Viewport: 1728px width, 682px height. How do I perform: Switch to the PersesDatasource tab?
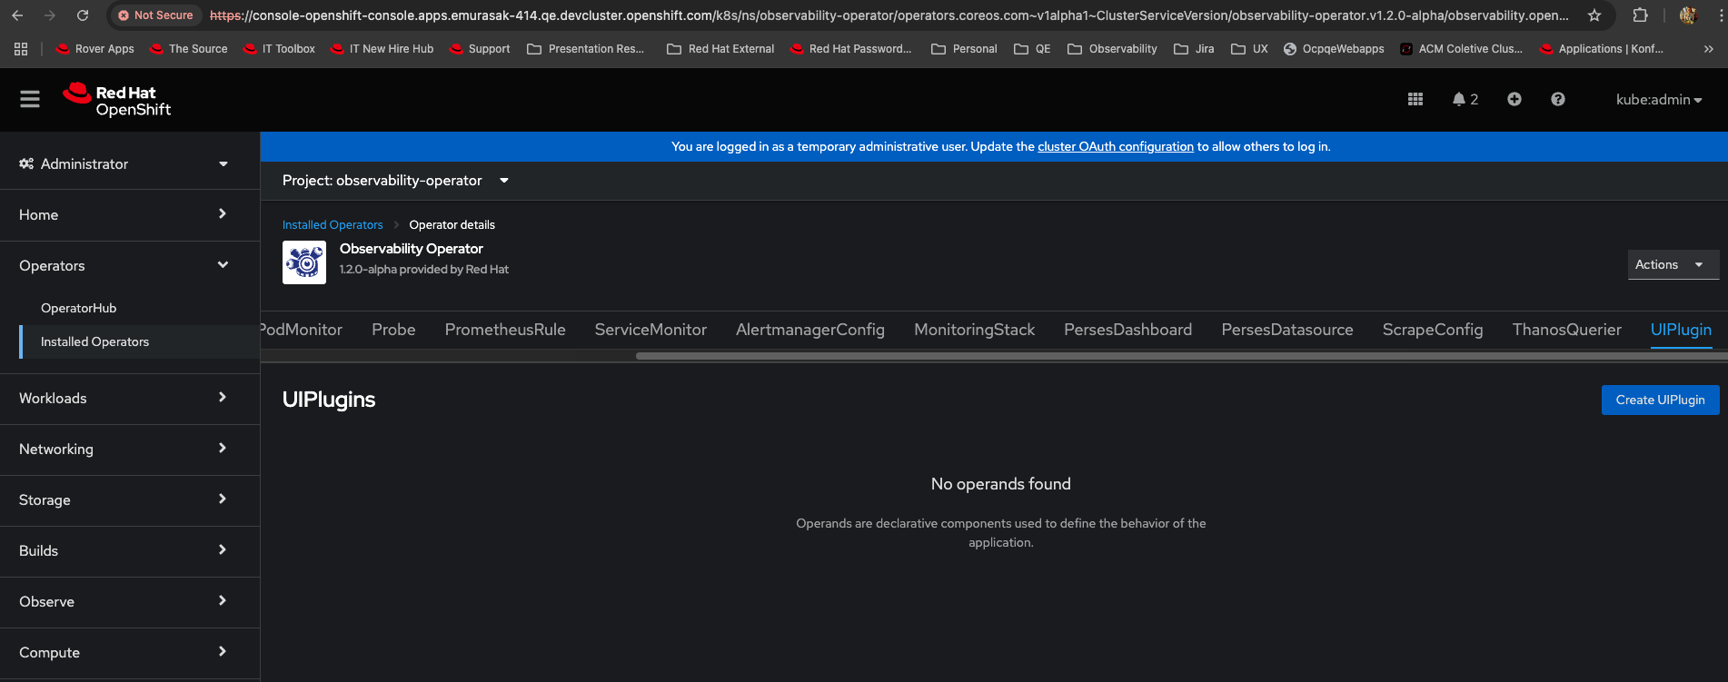click(x=1287, y=330)
